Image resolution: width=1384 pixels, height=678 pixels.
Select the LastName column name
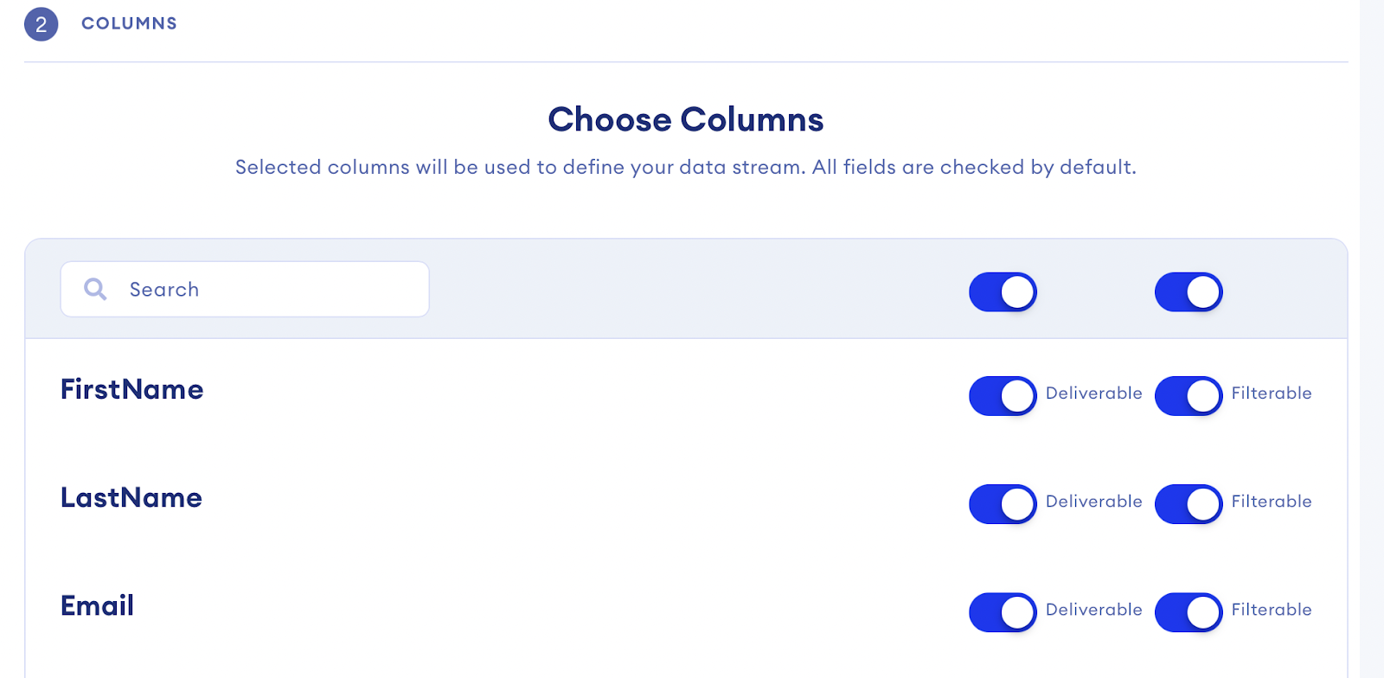click(131, 498)
